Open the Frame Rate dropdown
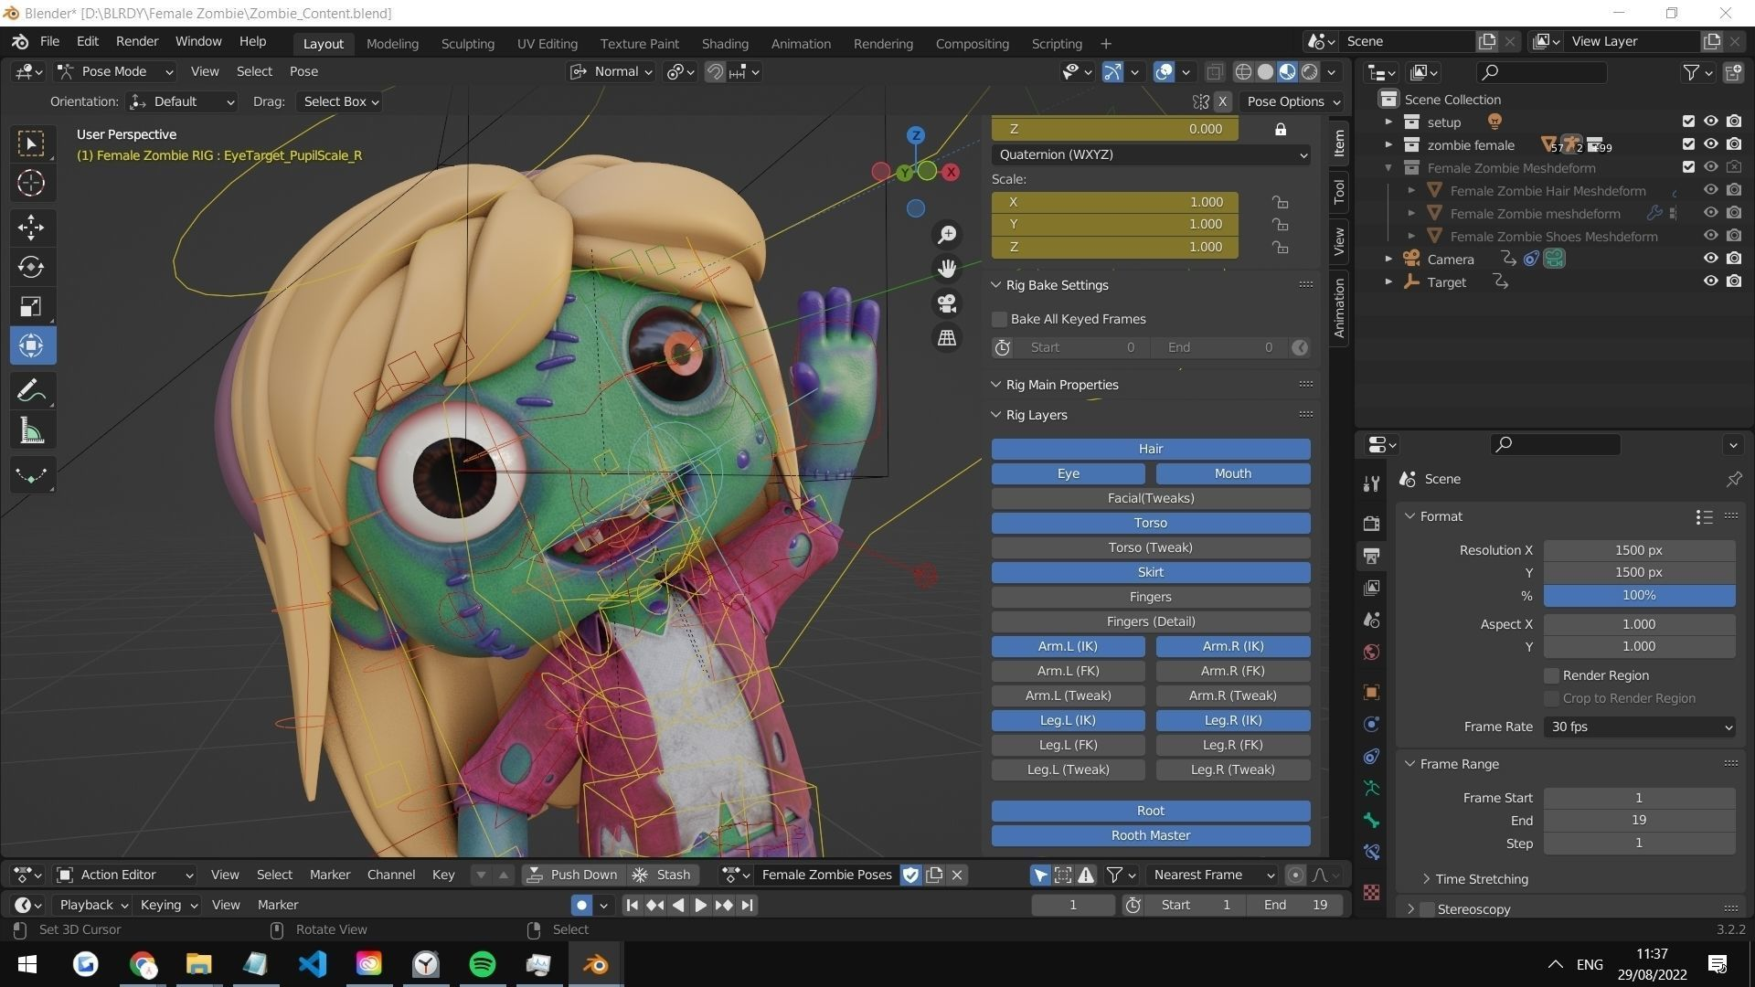Screen dimensions: 1755x987 pyautogui.click(x=1640, y=727)
